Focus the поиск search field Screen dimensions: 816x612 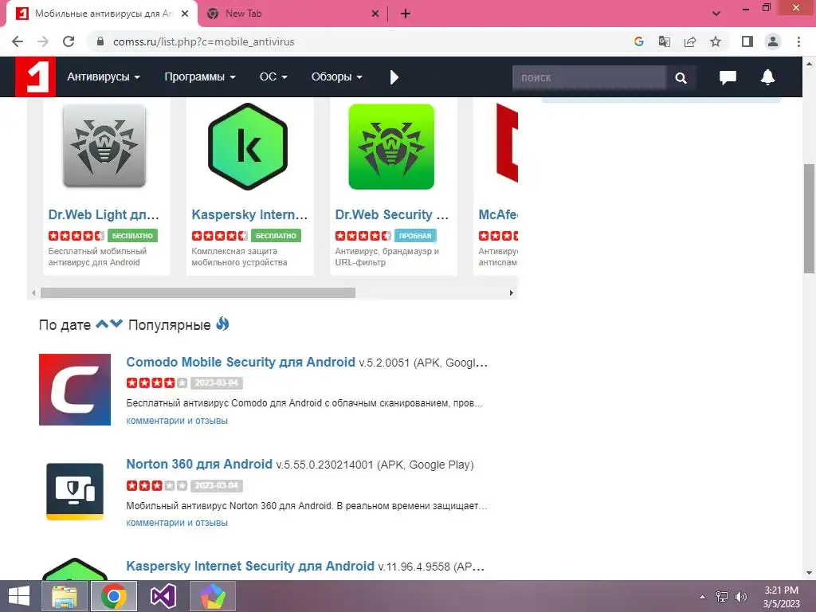[589, 77]
